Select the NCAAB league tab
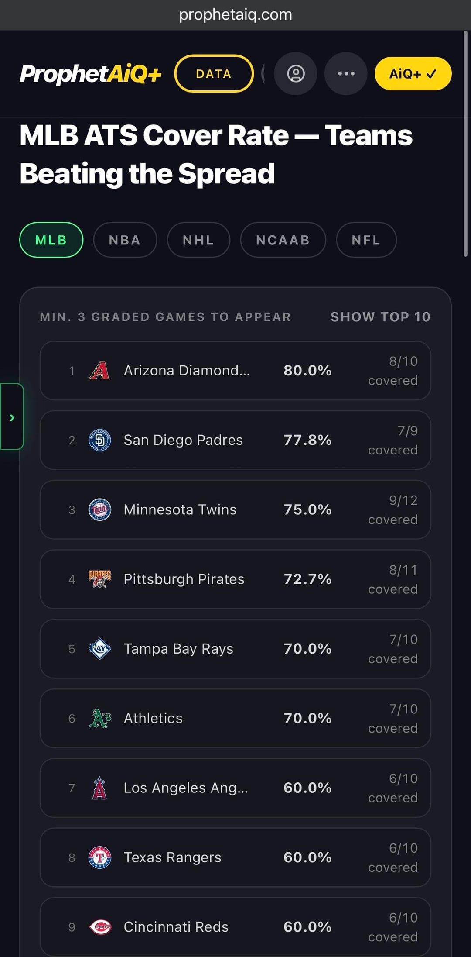The height and width of the screenshot is (957, 471). (x=283, y=240)
